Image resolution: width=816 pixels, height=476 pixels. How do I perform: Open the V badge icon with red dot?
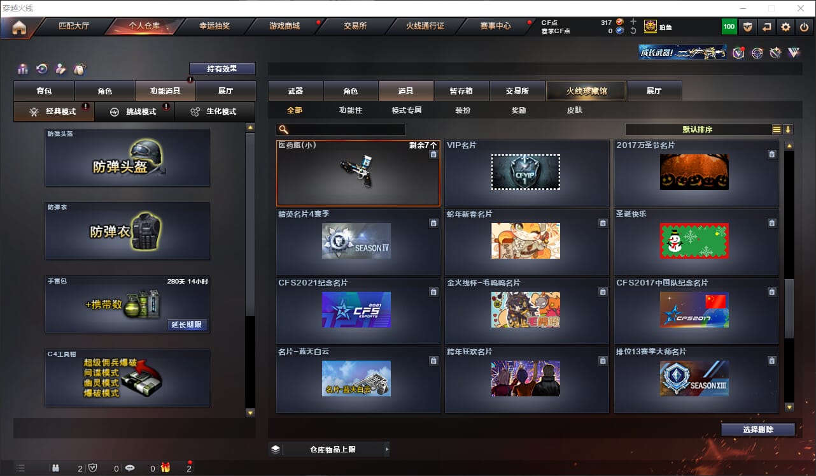738,53
